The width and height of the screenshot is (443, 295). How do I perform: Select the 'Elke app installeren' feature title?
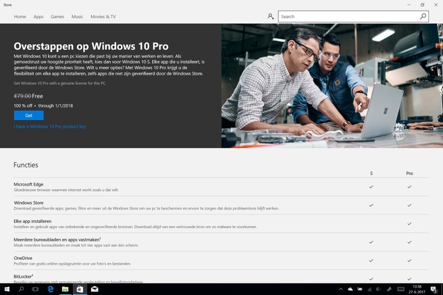[x=32, y=221]
